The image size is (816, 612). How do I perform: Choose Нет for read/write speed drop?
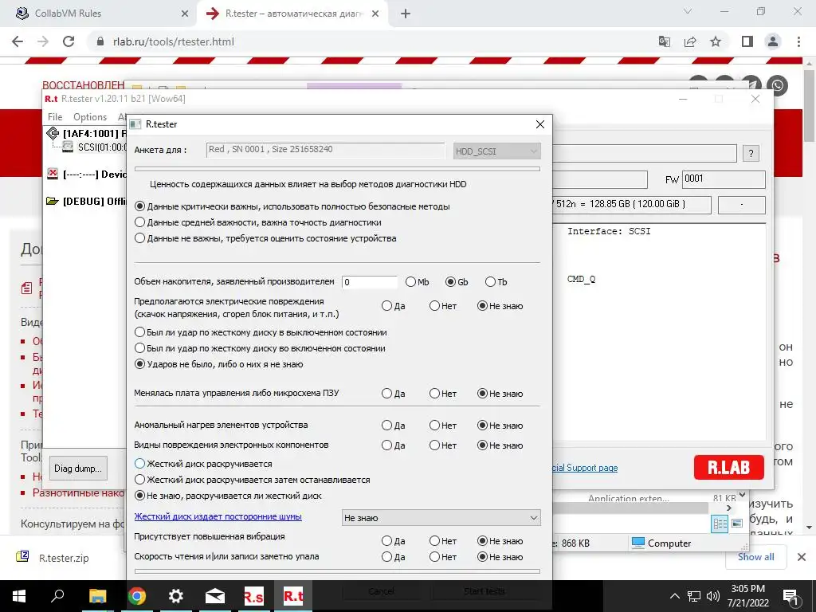tap(434, 557)
